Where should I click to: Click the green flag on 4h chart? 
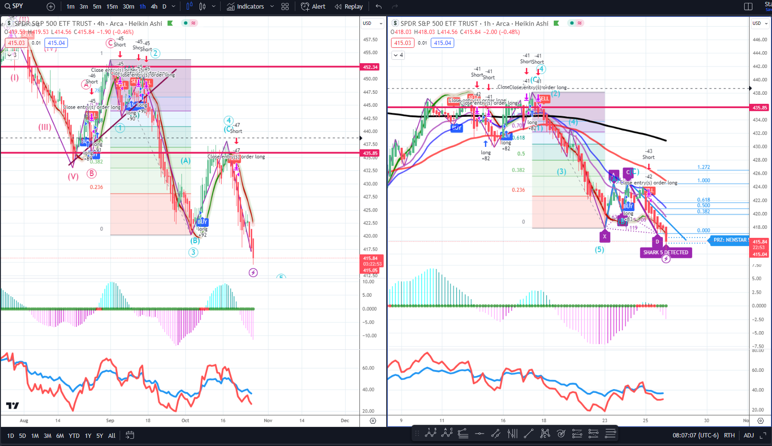pos(170,23)
